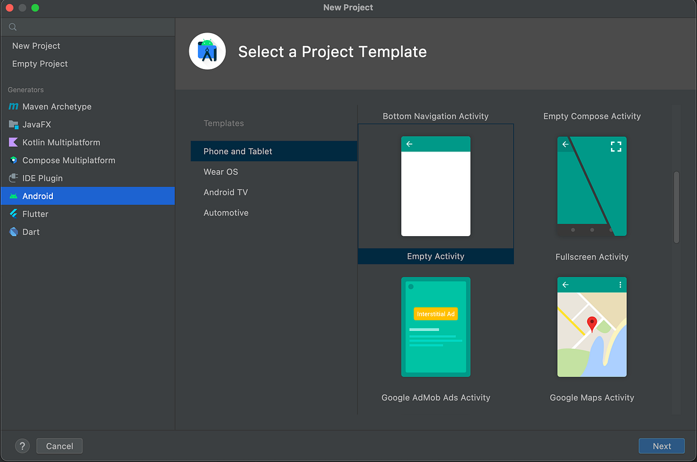Image resolution: width=697 pixels, height=462 pixels.
Task: Click the Flutter logo icon
Action: [13, 214]
